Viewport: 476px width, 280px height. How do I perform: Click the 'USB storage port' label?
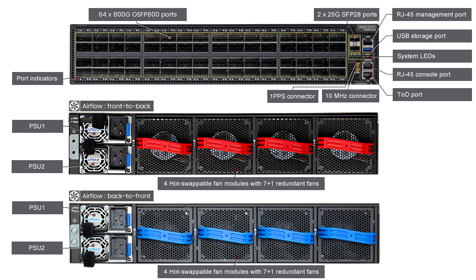(421, 36)
